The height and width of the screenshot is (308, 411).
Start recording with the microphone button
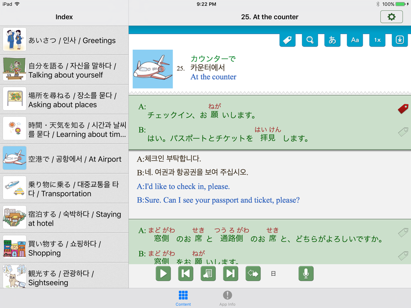pos(306,274)
